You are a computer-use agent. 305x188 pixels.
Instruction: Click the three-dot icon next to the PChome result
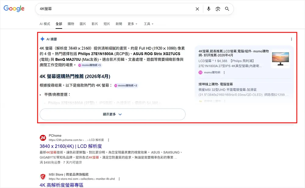[x=108, y=140]
